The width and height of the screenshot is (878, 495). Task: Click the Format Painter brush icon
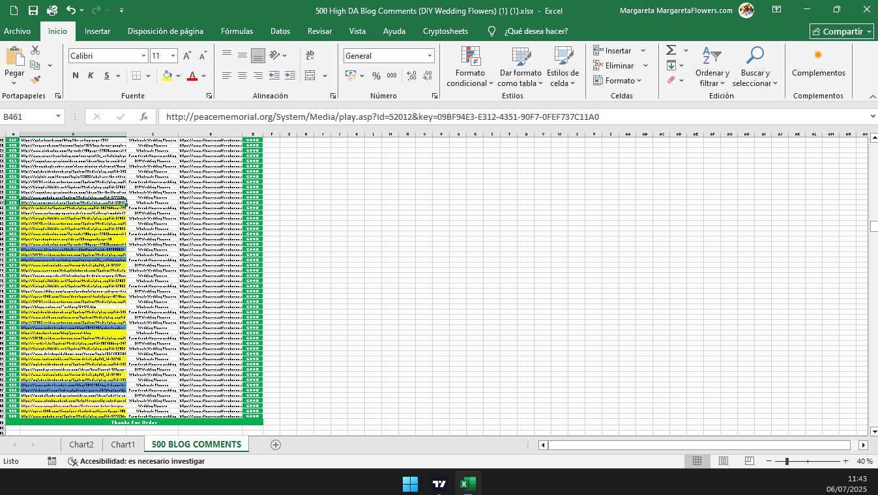35,80
